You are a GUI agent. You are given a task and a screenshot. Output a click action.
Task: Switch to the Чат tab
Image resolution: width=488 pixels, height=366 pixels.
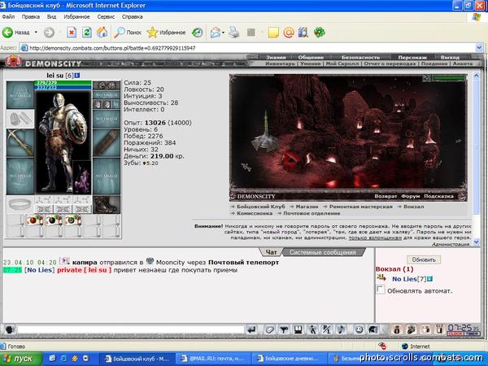pos(271,252)
